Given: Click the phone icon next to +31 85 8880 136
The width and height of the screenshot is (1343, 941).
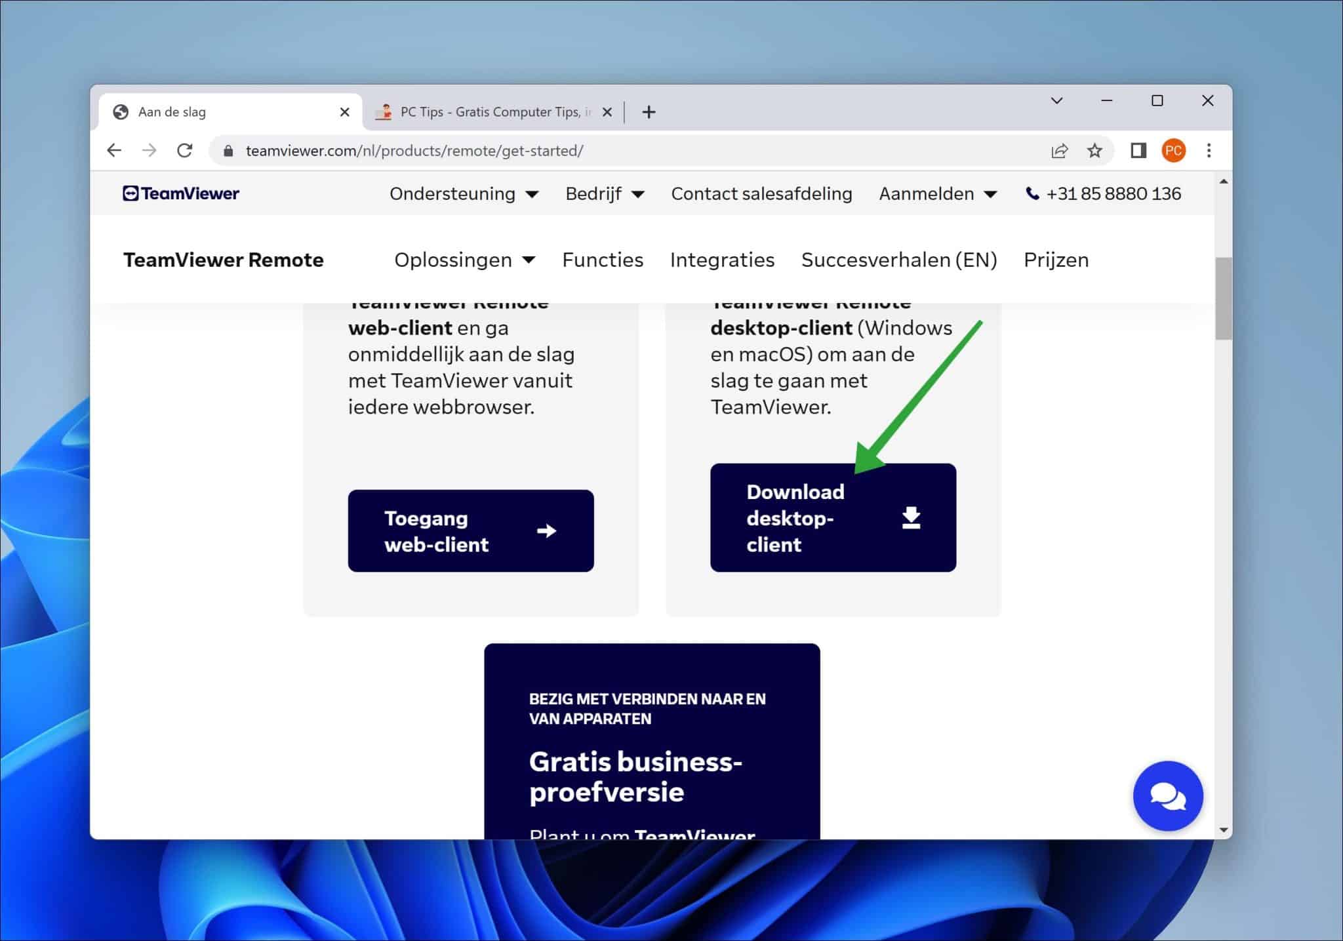Looking at the screenshot, I should point(1032,193).
